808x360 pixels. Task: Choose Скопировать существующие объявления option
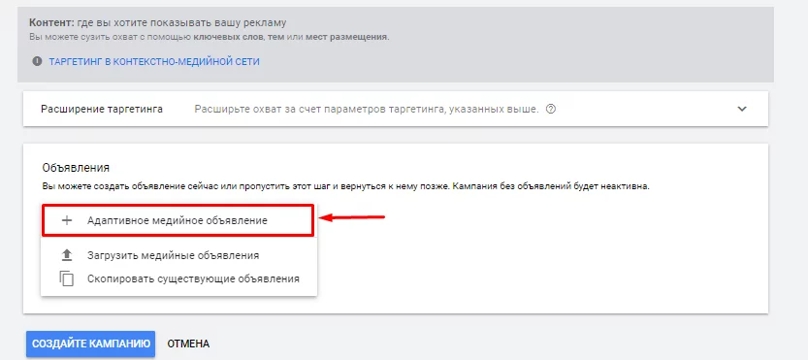[x=193, y=279]
